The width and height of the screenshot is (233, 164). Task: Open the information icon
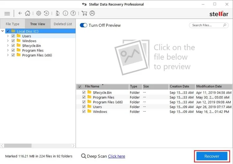click(65, 13)
